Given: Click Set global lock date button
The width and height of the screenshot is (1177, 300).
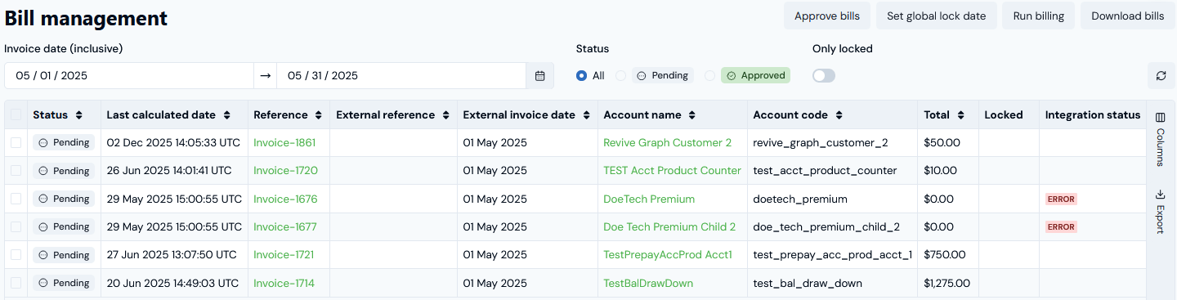Looking at the screenshot, I should click(x=937, y=16).
